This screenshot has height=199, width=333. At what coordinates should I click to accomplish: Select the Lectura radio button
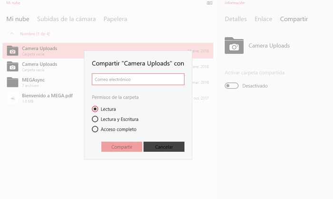[x=95, y=109]
